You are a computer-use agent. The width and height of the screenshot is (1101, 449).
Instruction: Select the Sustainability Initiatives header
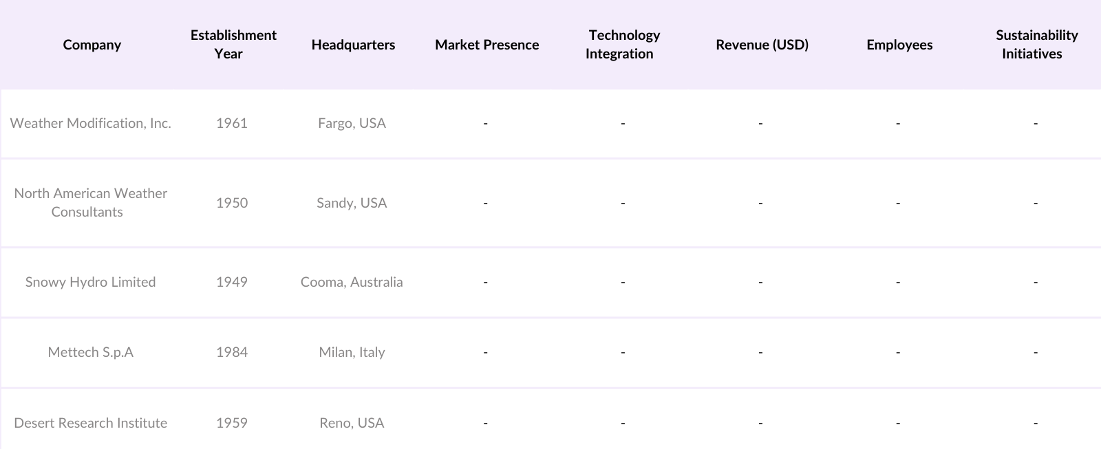1036,44
